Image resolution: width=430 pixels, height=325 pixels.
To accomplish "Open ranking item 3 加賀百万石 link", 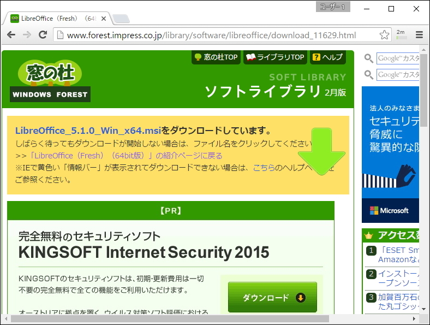I will (x=398, y=302).
